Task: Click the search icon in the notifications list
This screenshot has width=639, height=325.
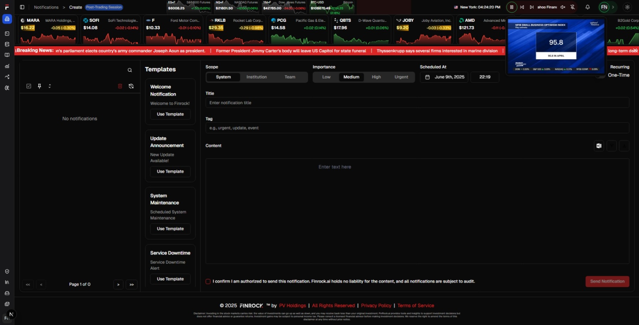Action: click(130, 70)
